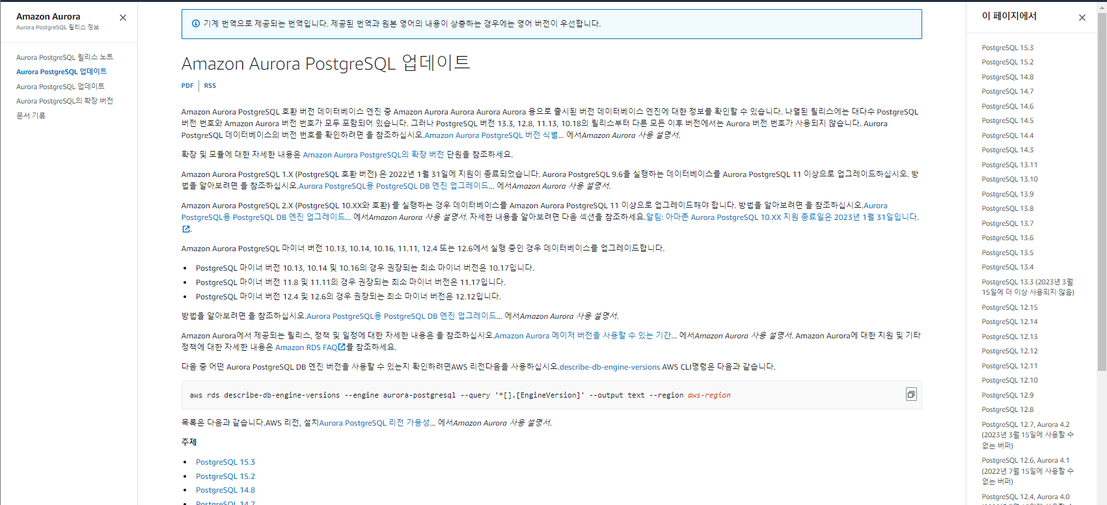
Task: Select bold 'Aurora PostgreSQL 업데이트' sidebar item
Action: point(61,72)
